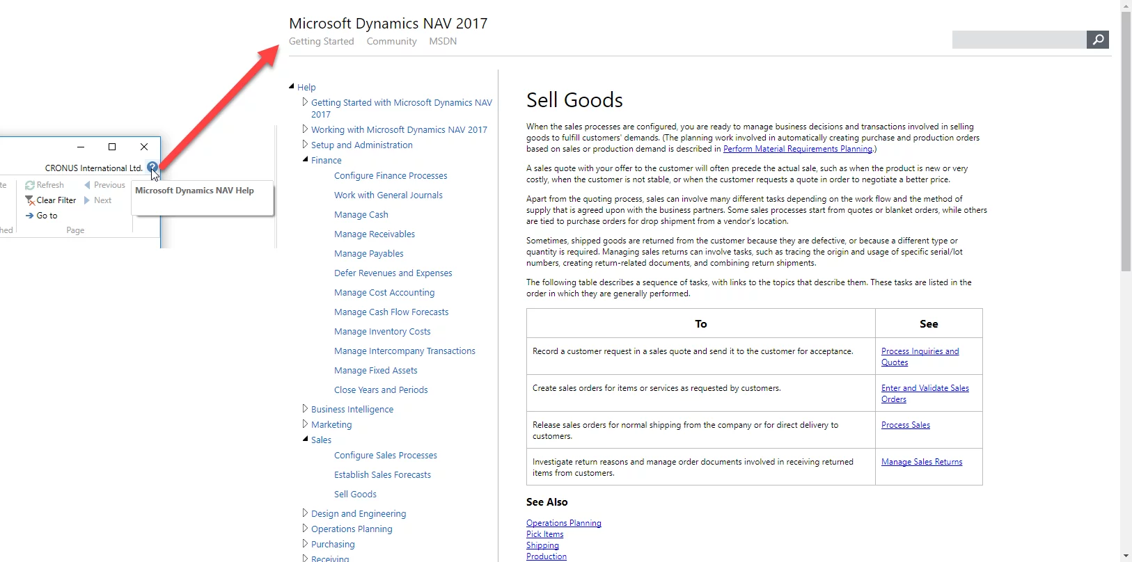Collapse the Sales tree node
Viewport: 1132px width, 562px height.
(305, 439)
